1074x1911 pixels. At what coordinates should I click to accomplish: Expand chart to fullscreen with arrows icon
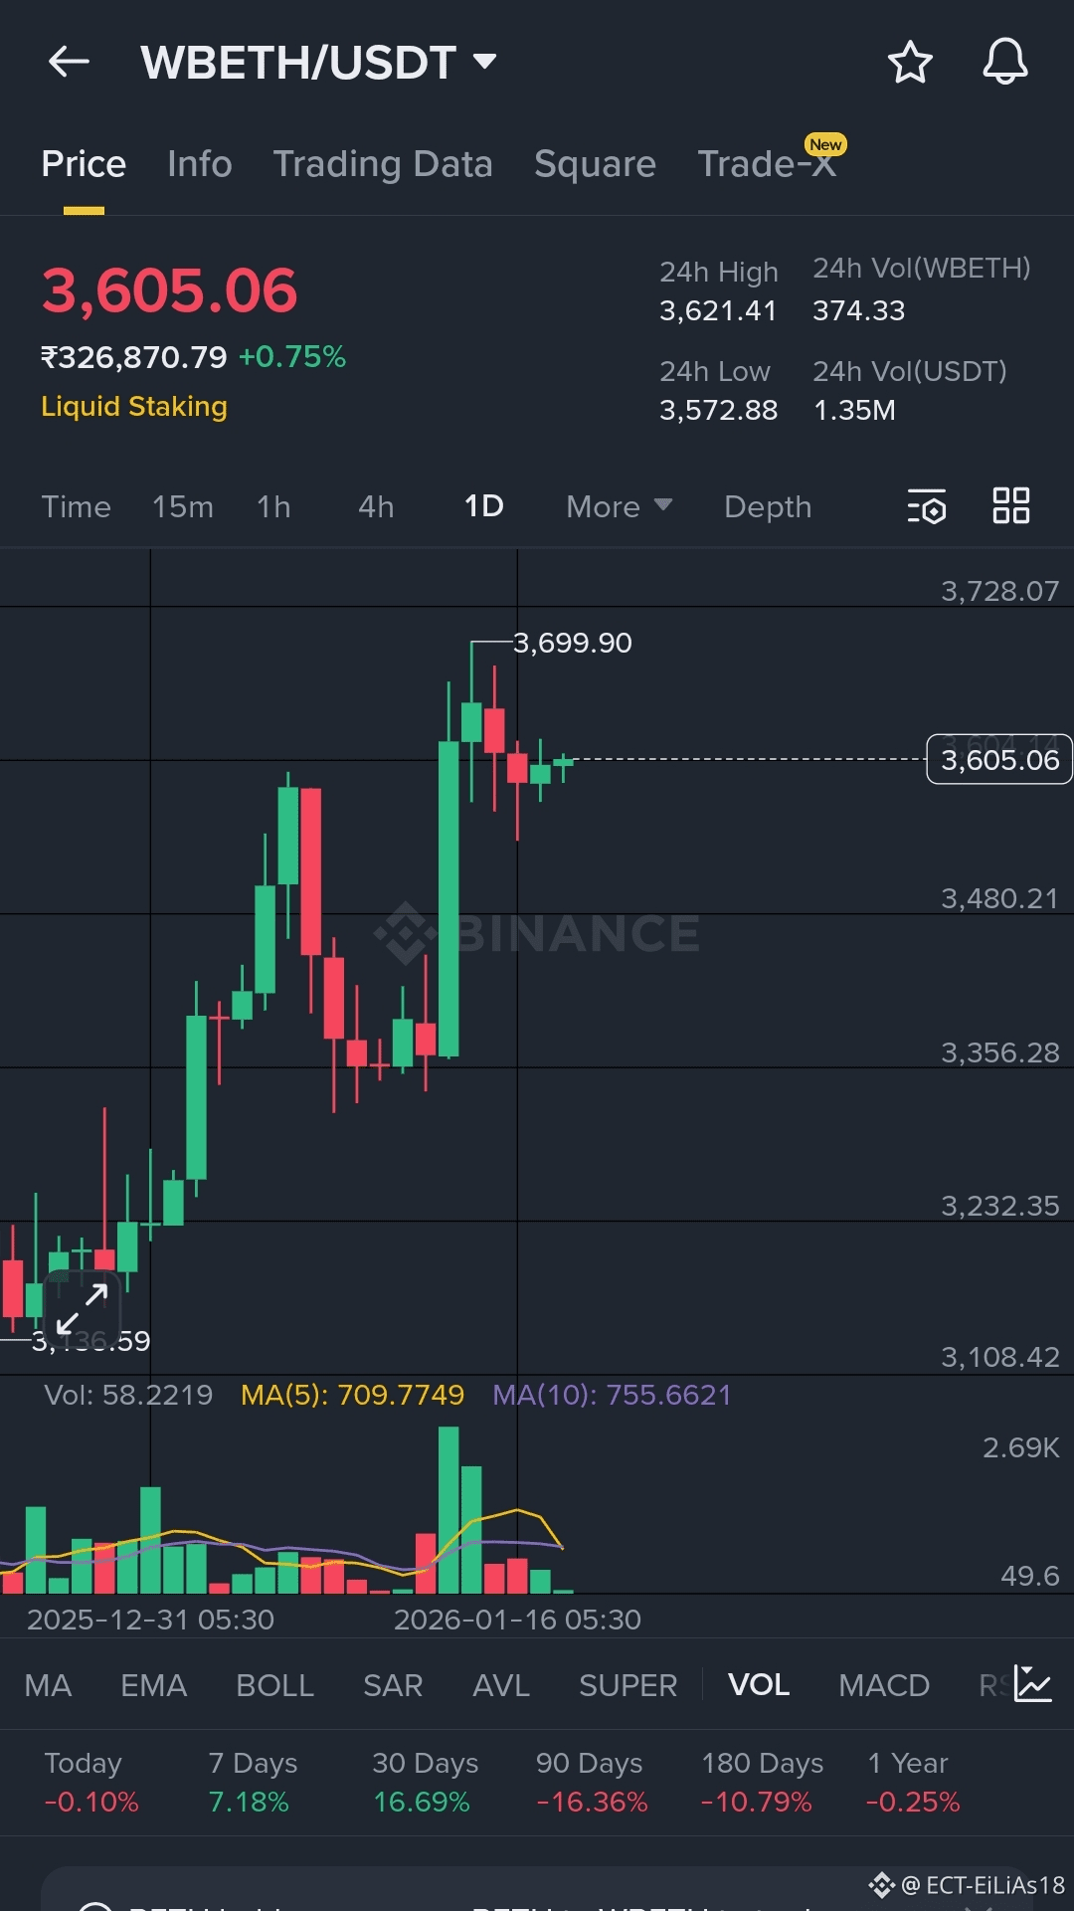(82, 1308)
